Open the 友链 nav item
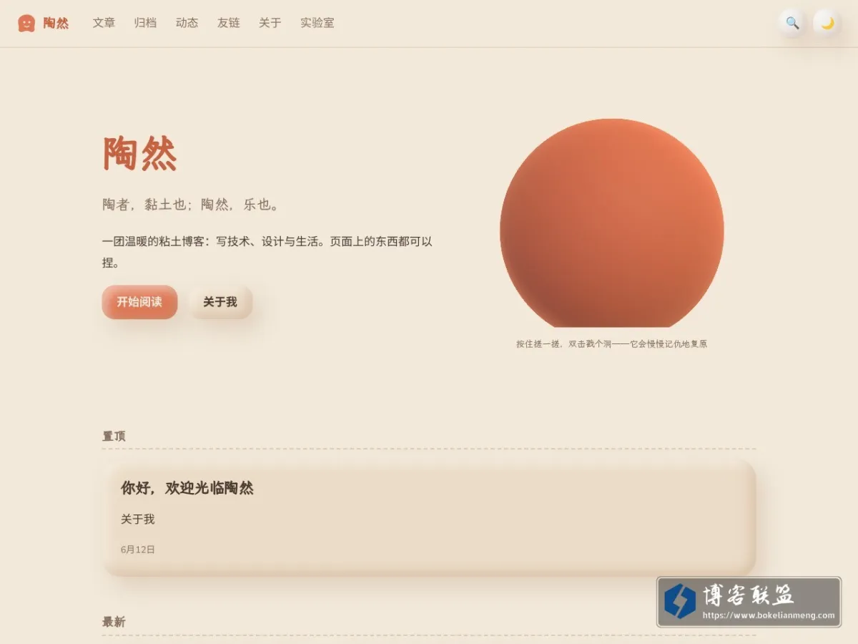 click(228, 23)
